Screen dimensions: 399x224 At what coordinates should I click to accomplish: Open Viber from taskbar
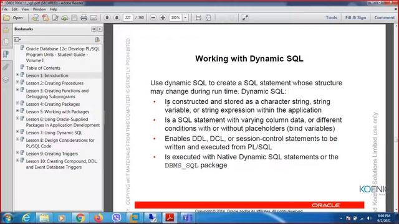[117, 218]
